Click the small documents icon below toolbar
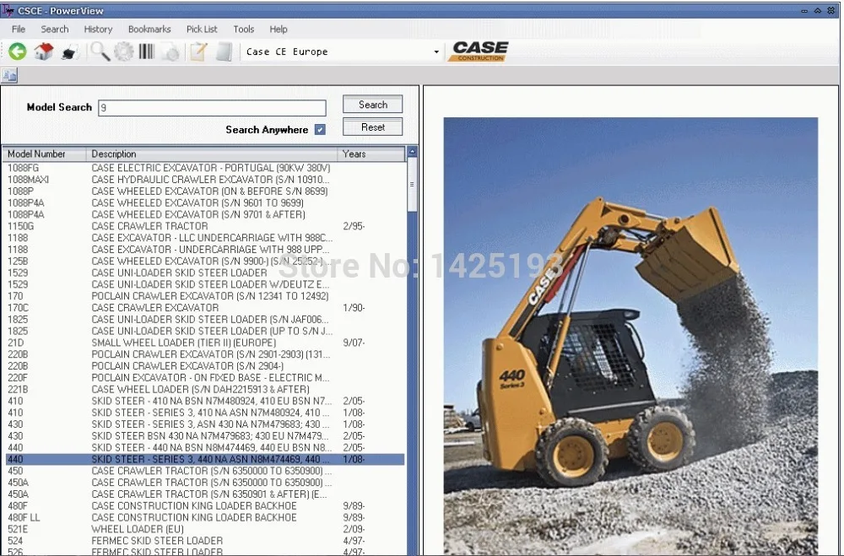Viewport: 844px width, 556px height. (x=9, y=75)
